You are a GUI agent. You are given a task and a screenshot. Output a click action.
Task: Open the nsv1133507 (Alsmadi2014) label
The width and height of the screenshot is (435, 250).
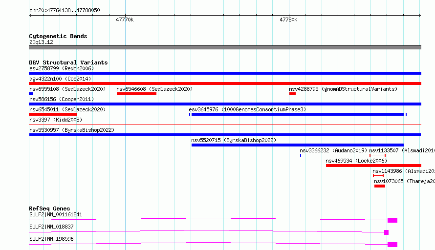(402, 150)
